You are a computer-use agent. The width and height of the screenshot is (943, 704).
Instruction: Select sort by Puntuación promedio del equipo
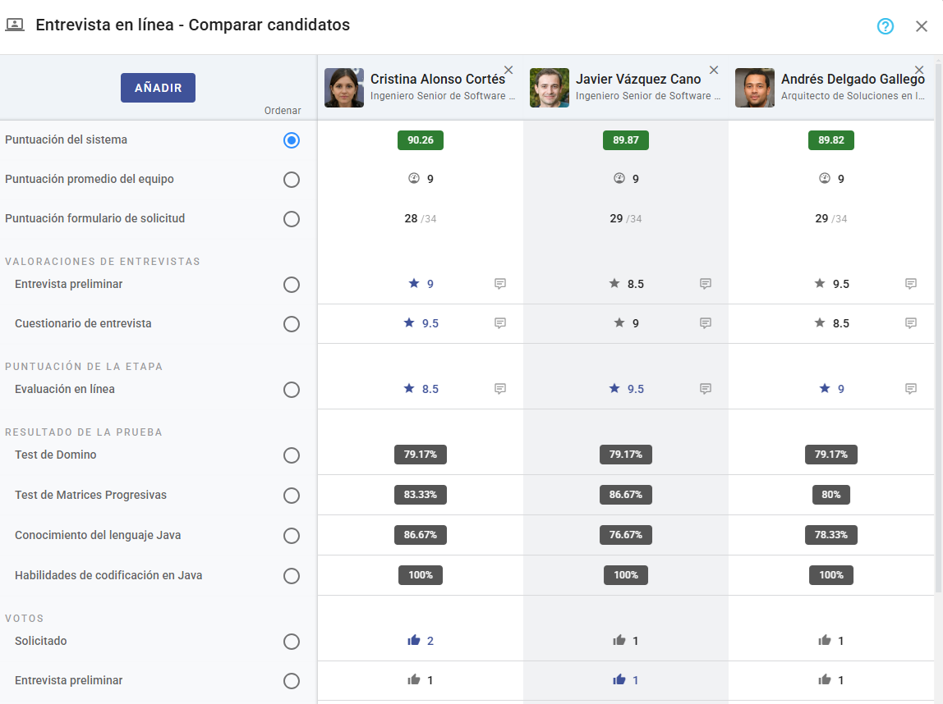click(291, 180)
